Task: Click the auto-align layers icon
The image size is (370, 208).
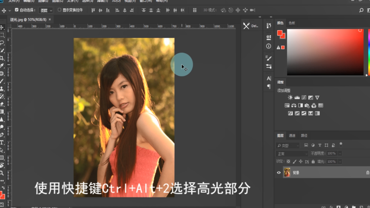Action: [195, 10]
